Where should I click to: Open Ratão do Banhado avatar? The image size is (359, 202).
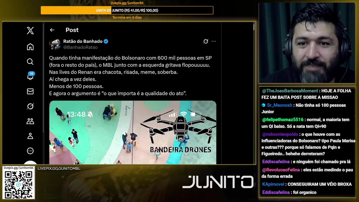coord(55,44)
